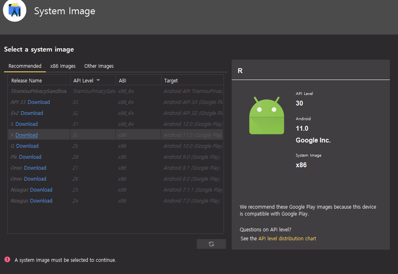Sort by the ABI column header
The height and width of the screenshot is (274, 398).
[x=138, y=80]
